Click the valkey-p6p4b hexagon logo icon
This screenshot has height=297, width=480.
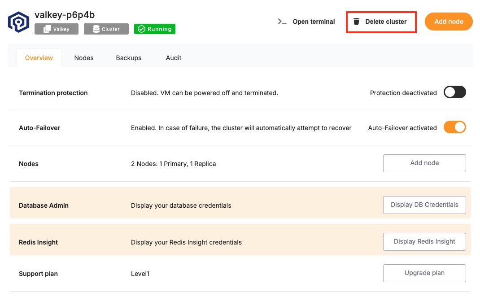pyautogui.click(x=18, y=22)
